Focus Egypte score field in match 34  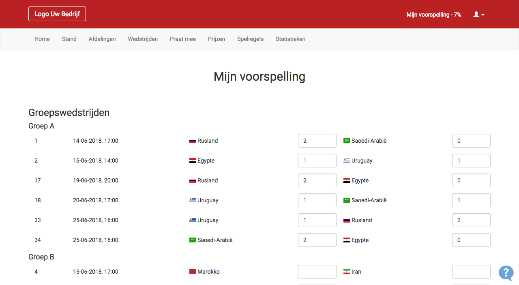(471, 240)
